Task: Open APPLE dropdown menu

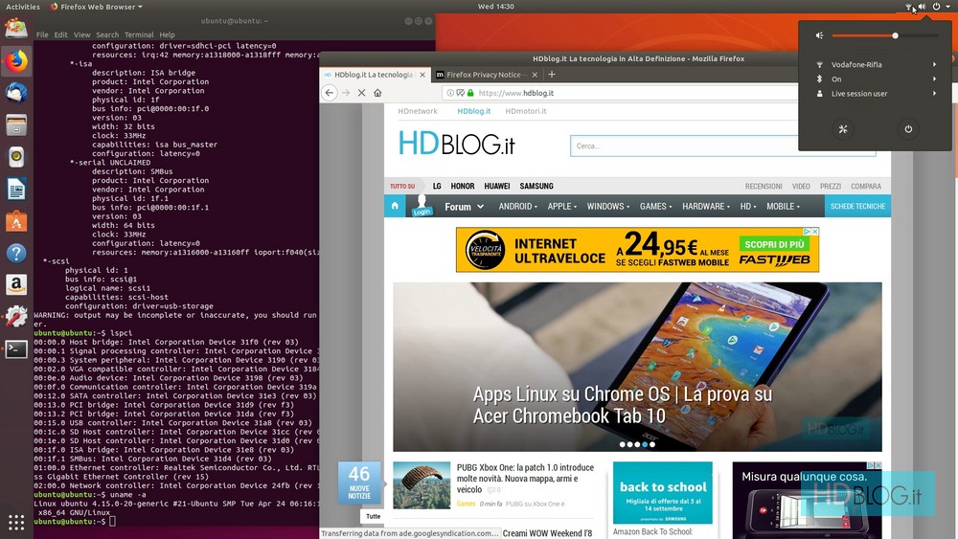Action: pos(561,207)
